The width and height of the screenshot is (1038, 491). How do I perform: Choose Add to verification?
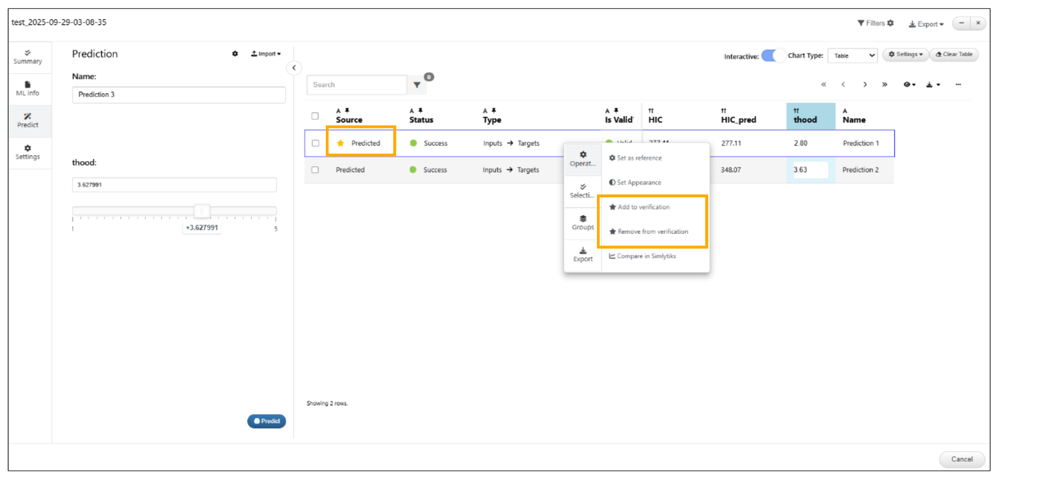(x=643, y=207)
